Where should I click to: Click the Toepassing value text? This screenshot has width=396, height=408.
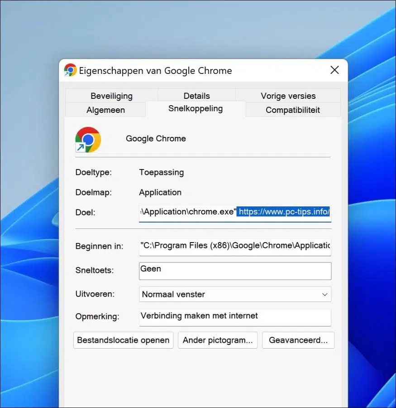(162, 172)
